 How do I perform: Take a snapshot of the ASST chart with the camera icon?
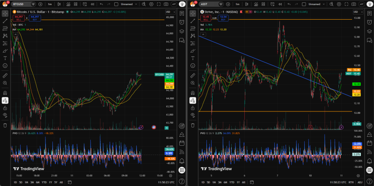click(x=354, y=4)
